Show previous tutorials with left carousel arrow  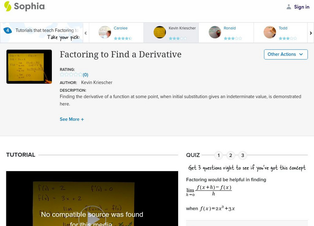pos(86,33)
